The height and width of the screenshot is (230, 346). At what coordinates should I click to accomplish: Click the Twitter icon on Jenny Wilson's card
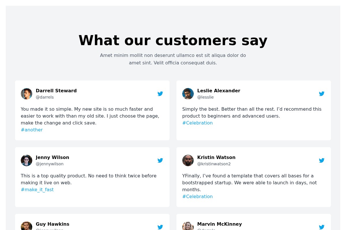(x=160, y=160)
